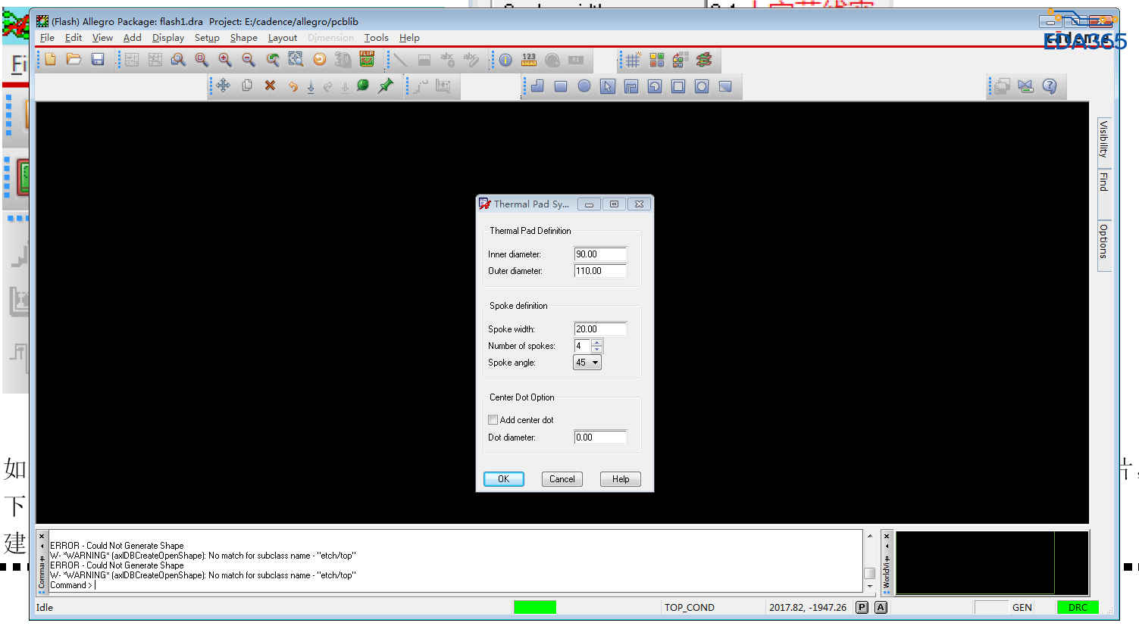
Task: Open a file with the folder icon
Action: [x=74, y=60]
